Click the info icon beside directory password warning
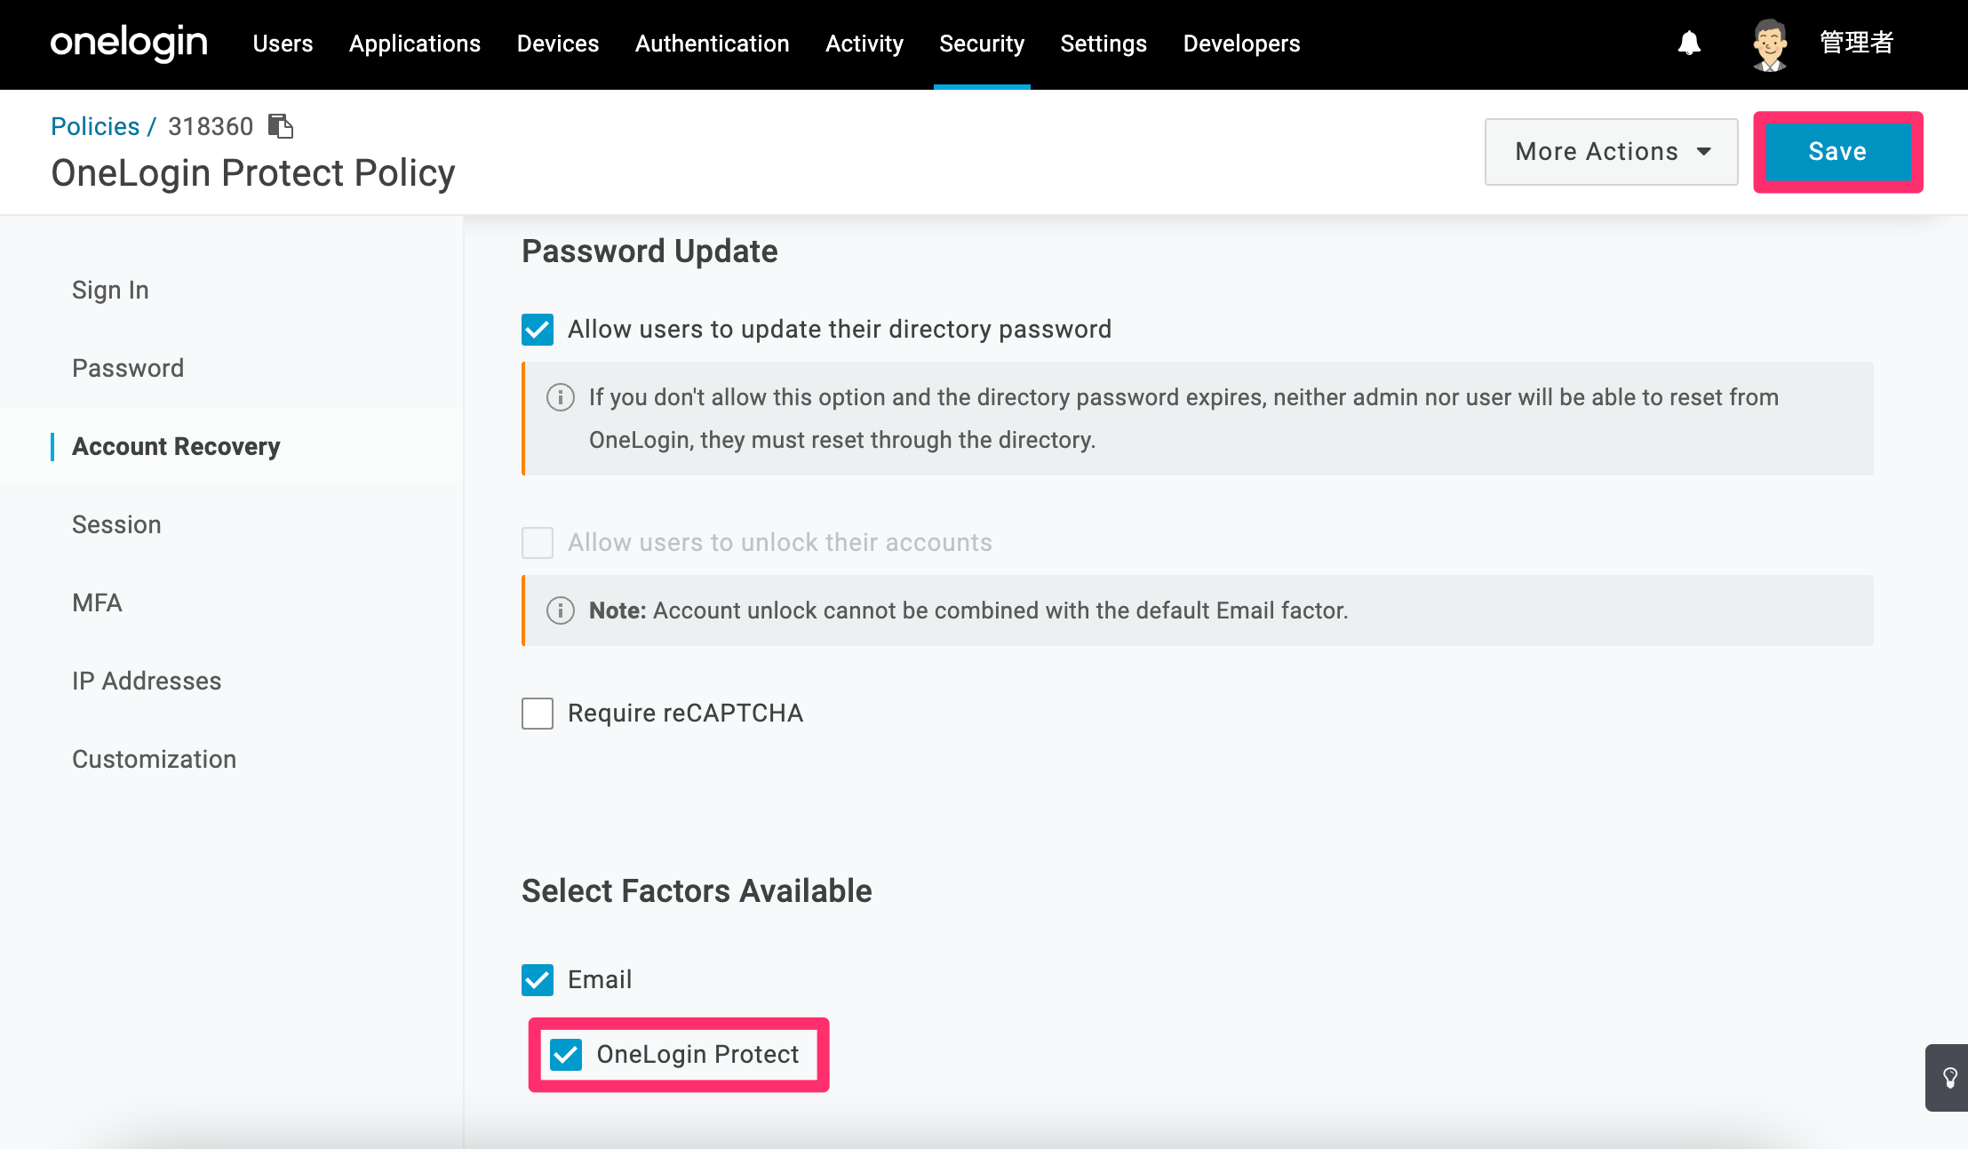The height and width of the screenshot is (1149, 1968). pos(560,397)
